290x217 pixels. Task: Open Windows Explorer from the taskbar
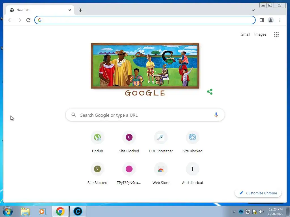coord(25,211)
